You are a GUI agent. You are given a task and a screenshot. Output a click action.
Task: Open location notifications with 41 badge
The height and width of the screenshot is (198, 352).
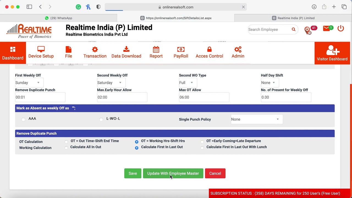(310, 30)
